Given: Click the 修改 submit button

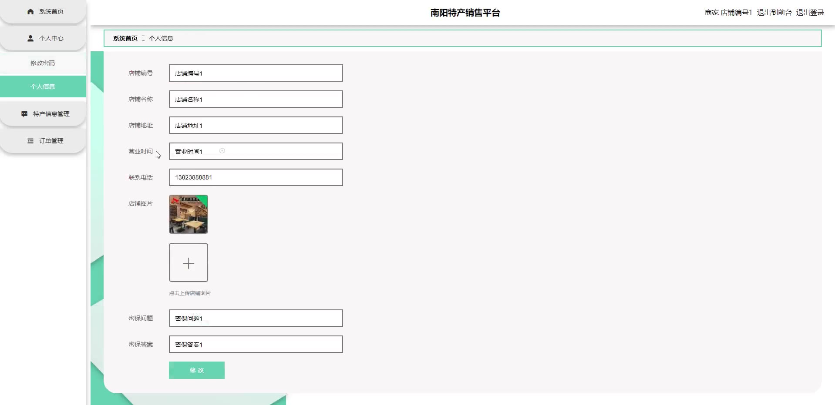Looking at the screenshot, I should point(197,370).
